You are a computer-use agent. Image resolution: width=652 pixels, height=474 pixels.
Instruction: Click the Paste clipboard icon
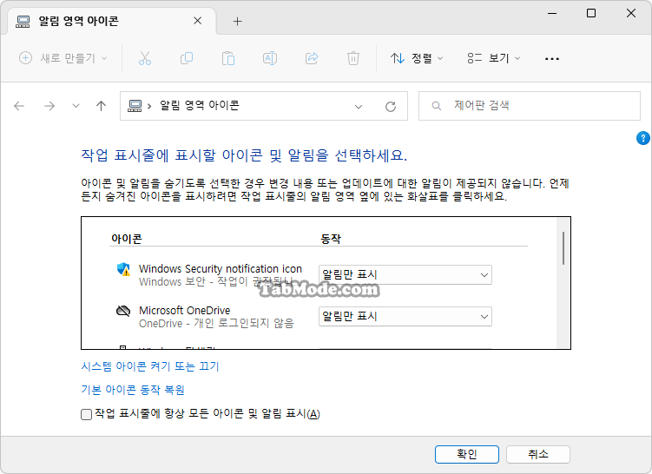(228, 58)
